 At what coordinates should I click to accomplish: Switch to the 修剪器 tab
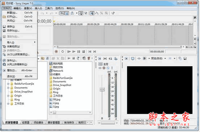coord(26,123)
